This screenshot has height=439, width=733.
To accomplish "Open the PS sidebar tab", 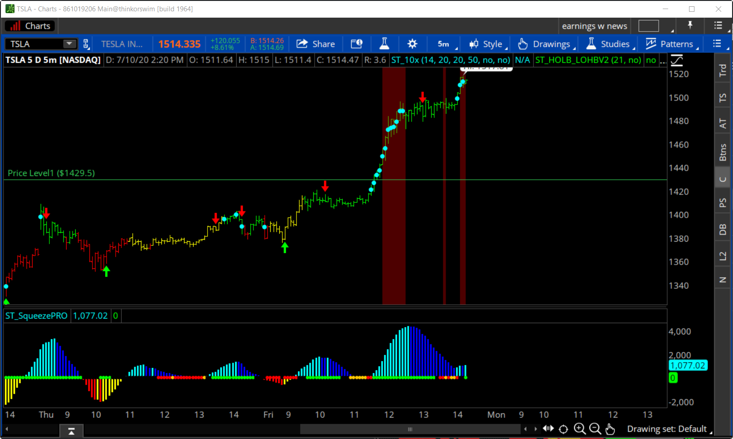I will [723, 203].
